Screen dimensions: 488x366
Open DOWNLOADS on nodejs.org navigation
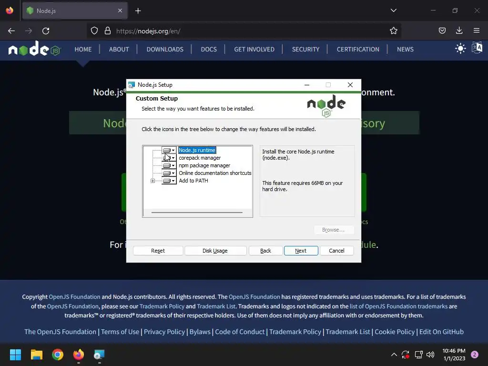coord(165,50)
